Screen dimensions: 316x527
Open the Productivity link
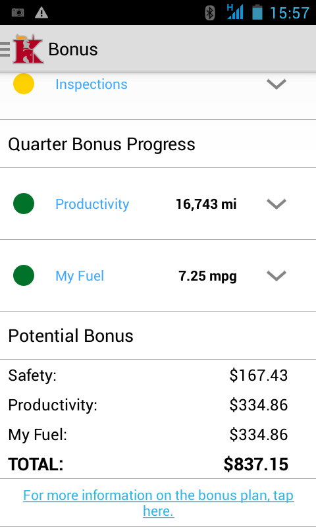(x=92, y=204)
